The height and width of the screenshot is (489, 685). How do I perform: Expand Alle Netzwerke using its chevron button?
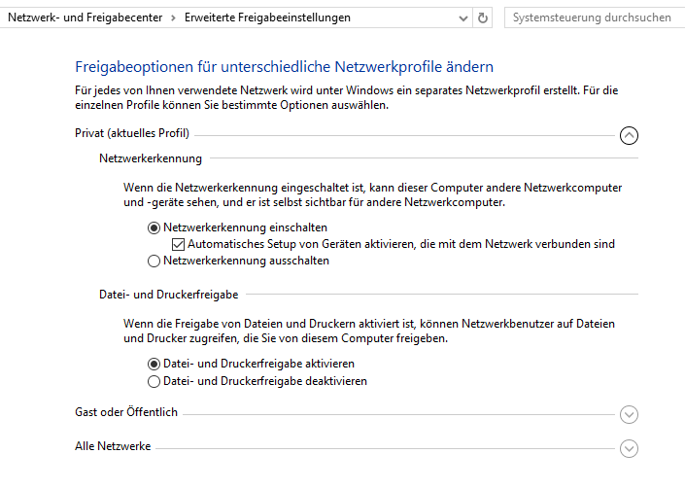[629, 448]
